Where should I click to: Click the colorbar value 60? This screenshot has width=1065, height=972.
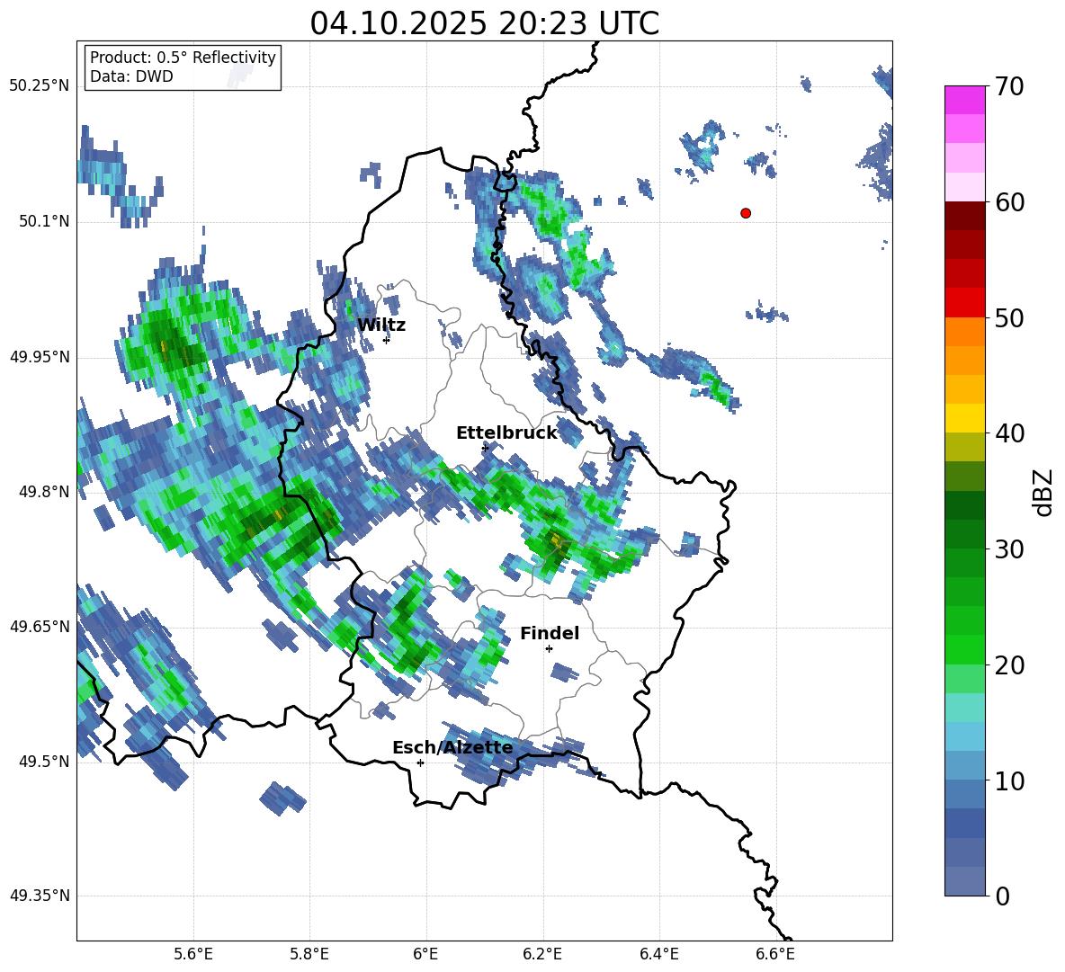(x=1009, y=201)
